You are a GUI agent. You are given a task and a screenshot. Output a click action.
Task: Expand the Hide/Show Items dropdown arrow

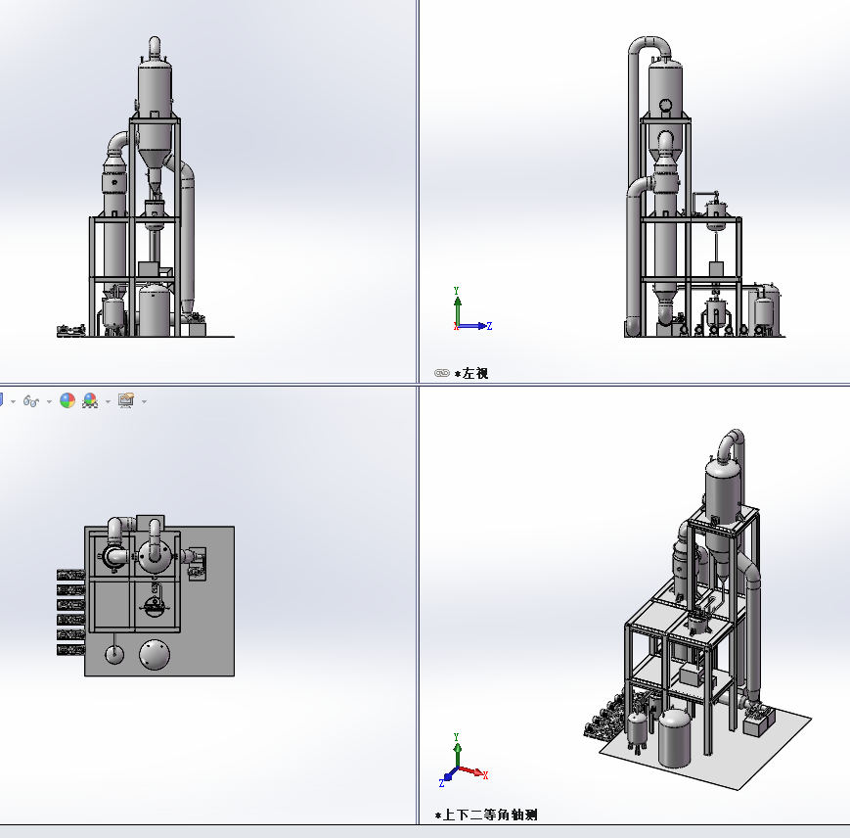coord(49,402)
